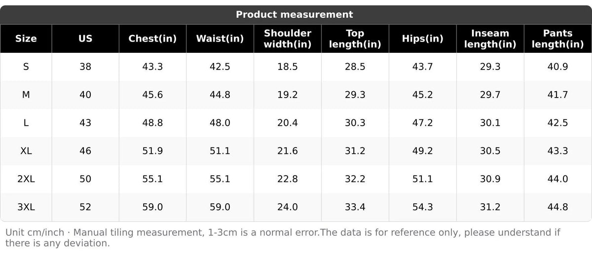Click the S size row label
592x254 pixels.
coord(26,67)
